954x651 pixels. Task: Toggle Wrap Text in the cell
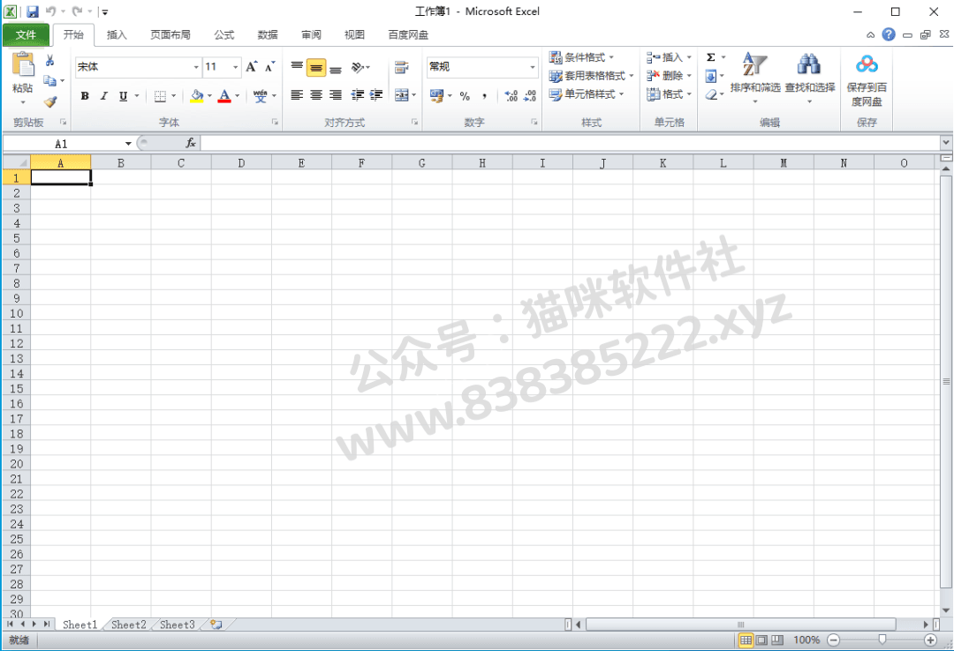coord(402,67)
